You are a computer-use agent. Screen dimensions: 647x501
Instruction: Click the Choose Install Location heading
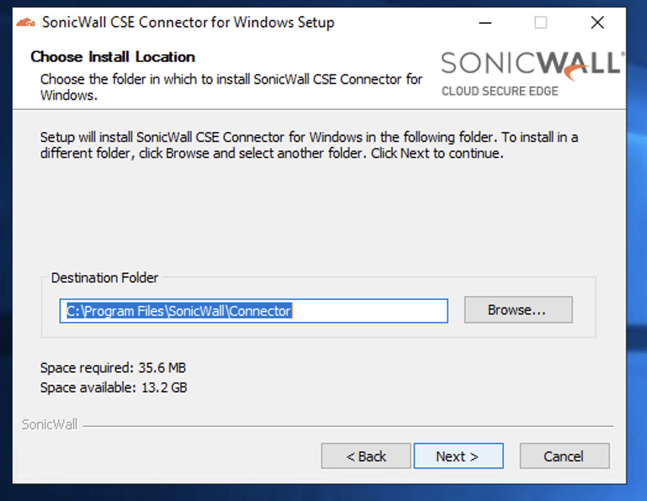[112, 57]
